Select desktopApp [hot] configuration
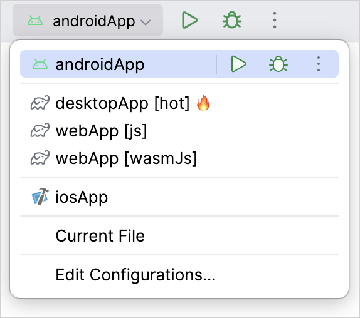 point(179,103)
